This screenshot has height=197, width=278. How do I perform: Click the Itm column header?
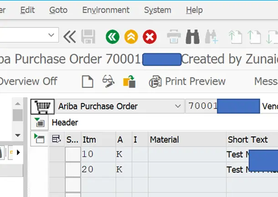(98, 140)
